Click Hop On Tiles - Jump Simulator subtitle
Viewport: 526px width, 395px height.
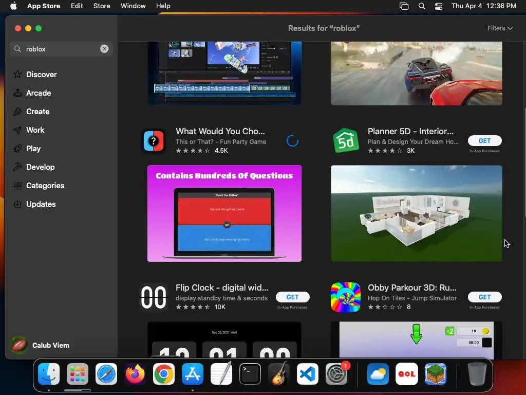click(x=412, y=298)
